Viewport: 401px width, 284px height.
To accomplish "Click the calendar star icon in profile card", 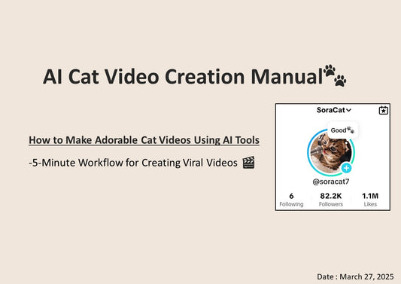I will 383,111.
